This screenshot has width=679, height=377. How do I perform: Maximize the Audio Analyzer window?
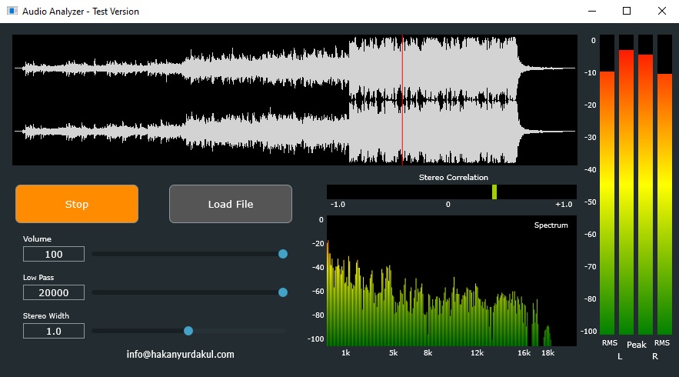[627, 12]
